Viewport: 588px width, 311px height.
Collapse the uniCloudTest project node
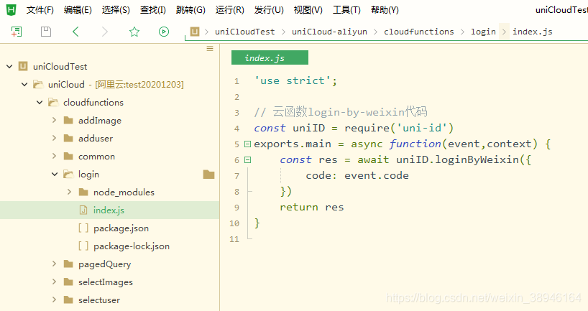[9, 67]
